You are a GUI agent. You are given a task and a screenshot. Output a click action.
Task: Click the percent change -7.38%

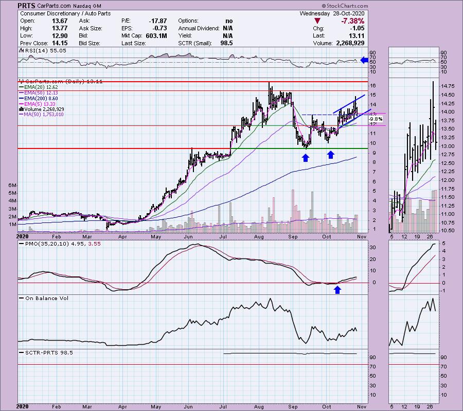(352, 21)
